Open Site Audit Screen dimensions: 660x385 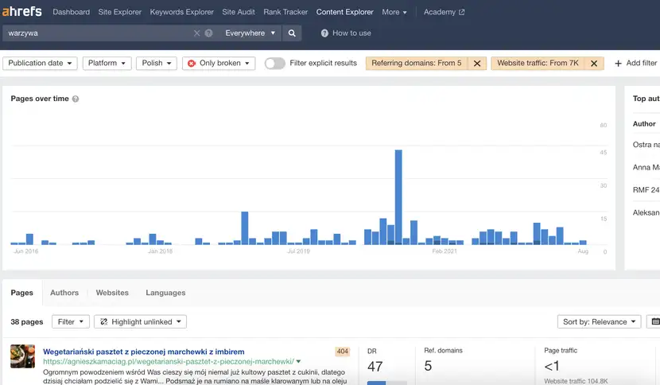pyautogui.click(x=239, y=12)
